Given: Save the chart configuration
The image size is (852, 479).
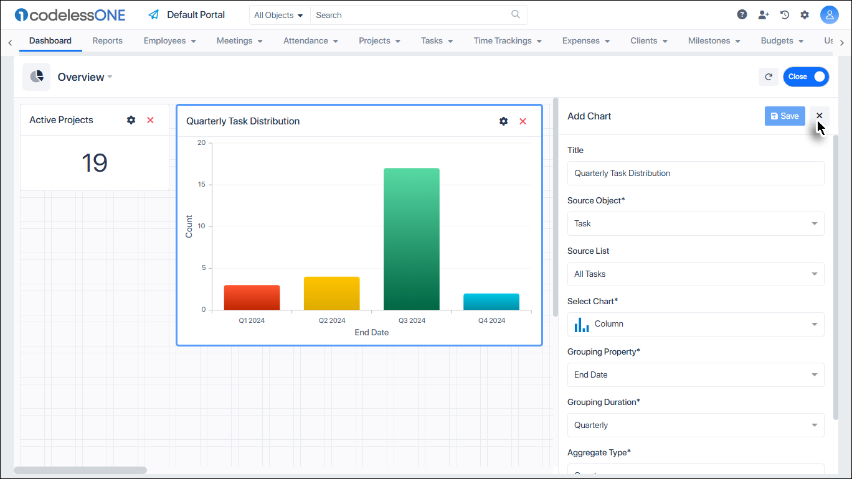Looking at the screenshot, I should click(x=785, y=116).
